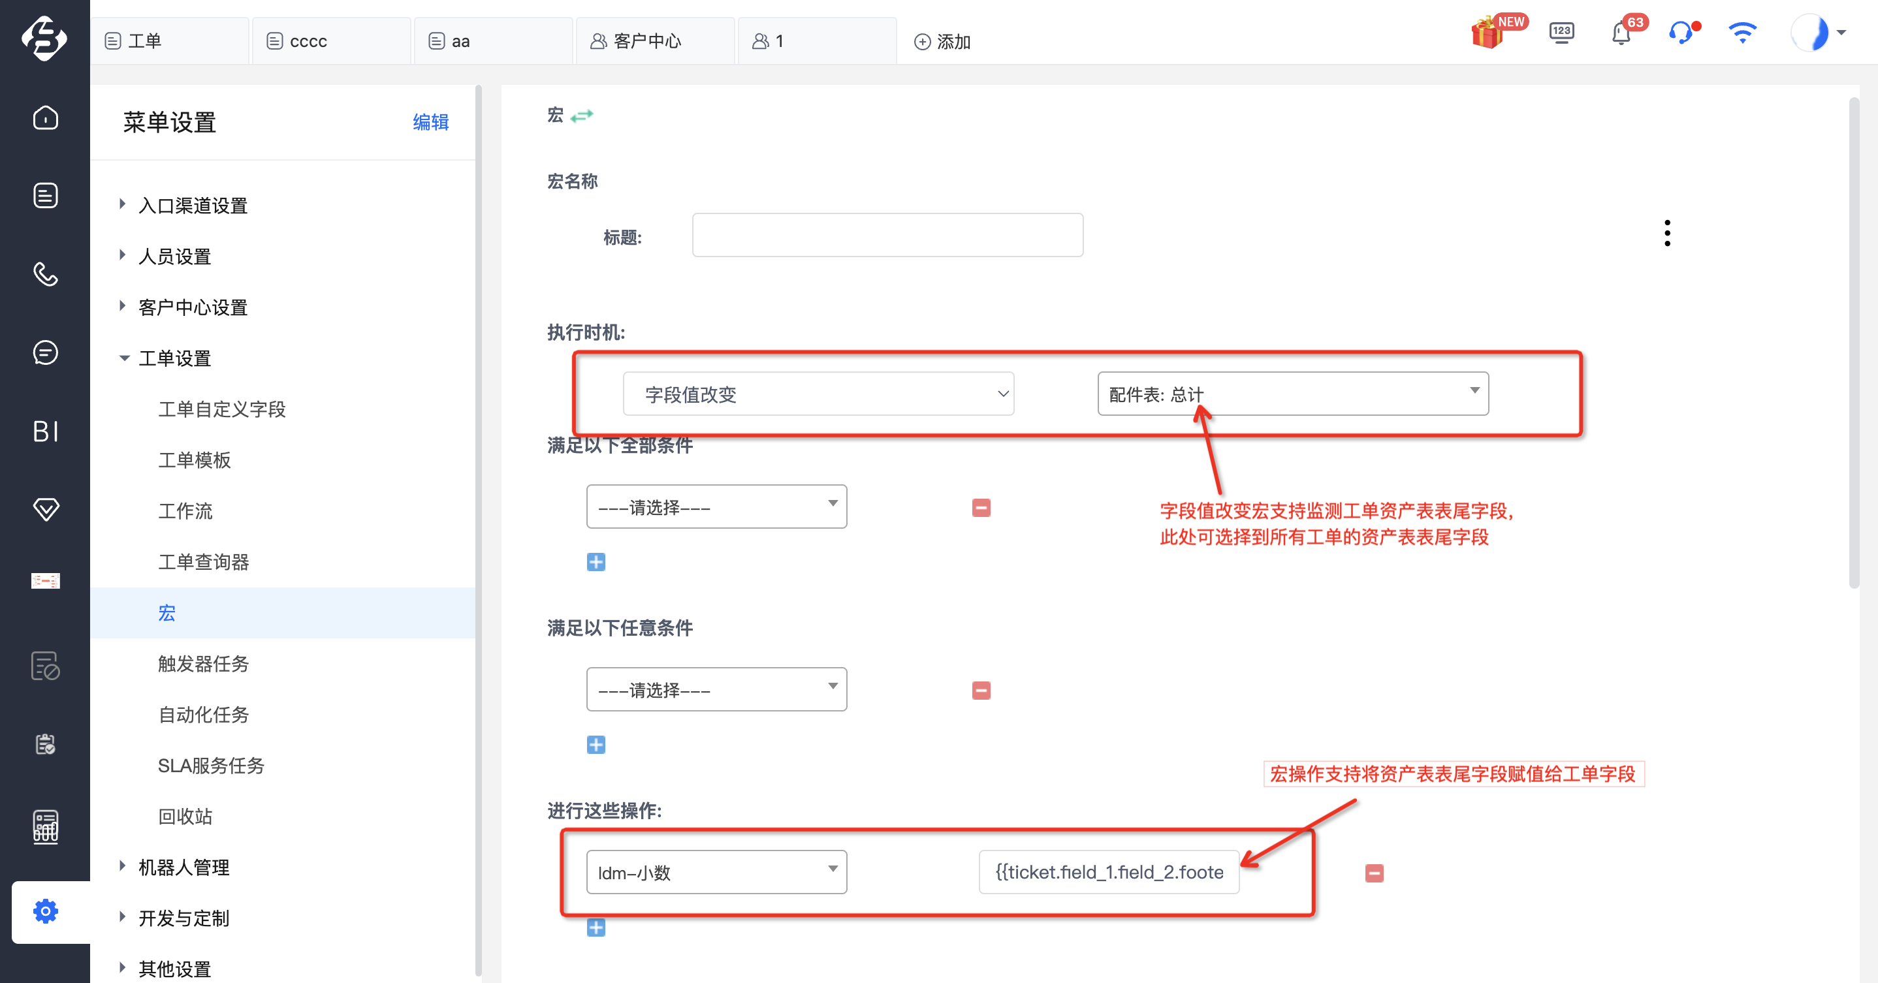Click the 标题 title input field
1878x983 pixels.
click(x=887, y=236)
